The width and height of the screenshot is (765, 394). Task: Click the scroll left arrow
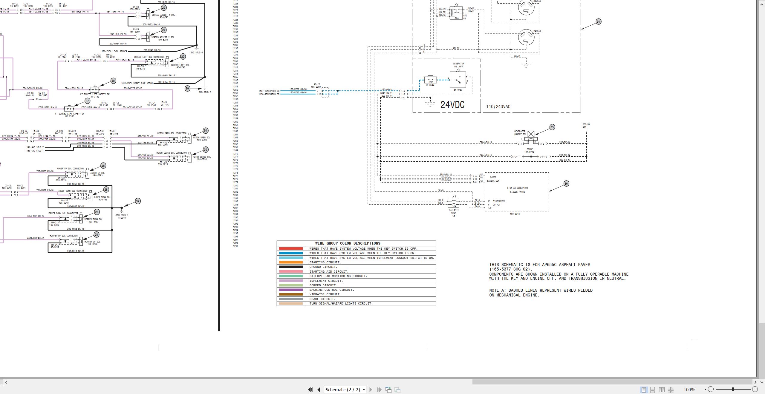6,382
